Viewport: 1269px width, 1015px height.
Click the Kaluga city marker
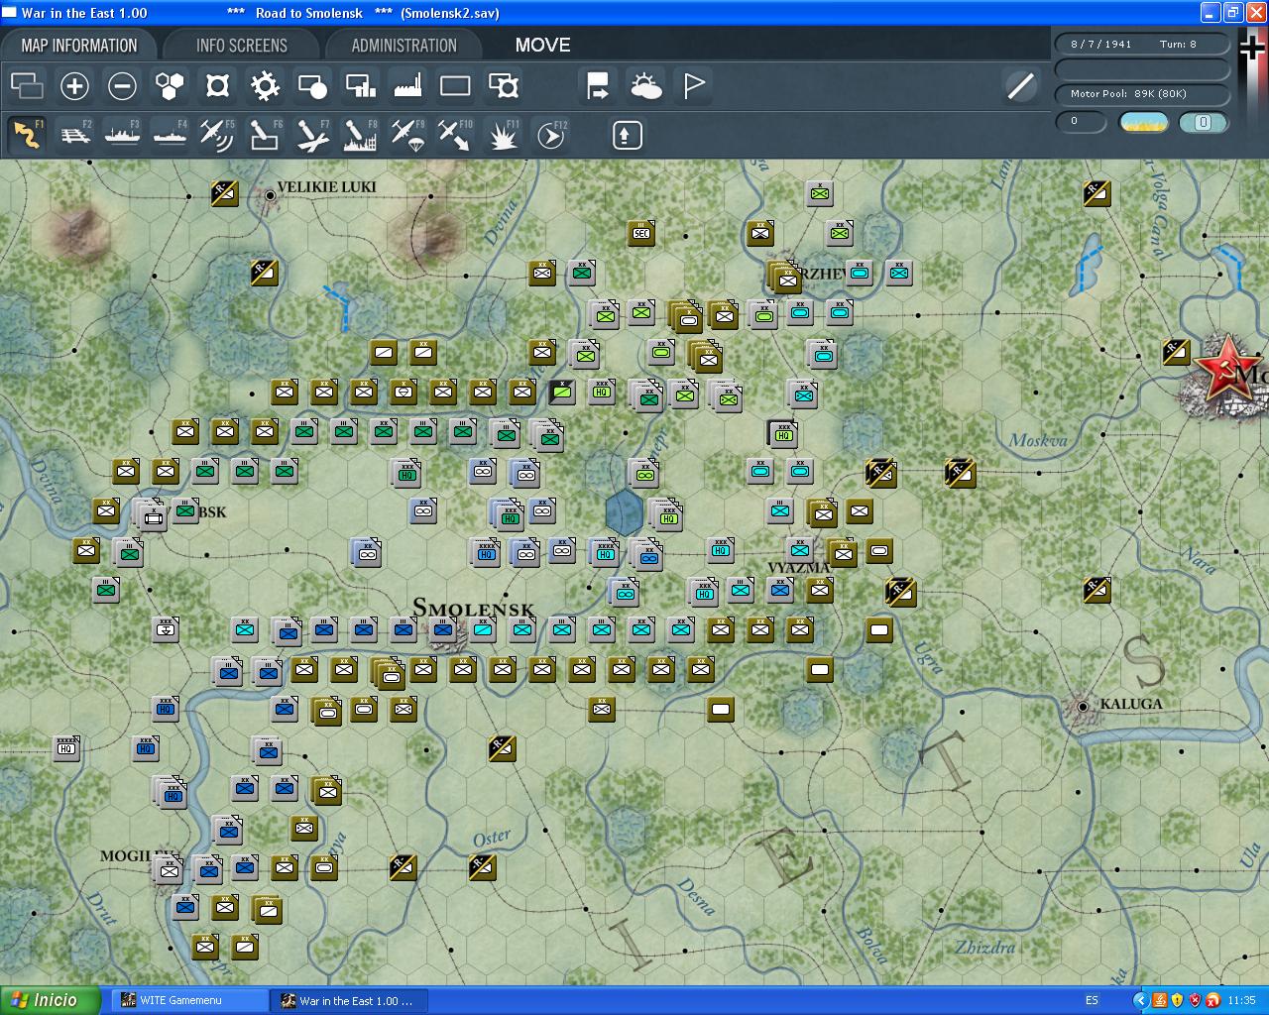(1083, 707)
